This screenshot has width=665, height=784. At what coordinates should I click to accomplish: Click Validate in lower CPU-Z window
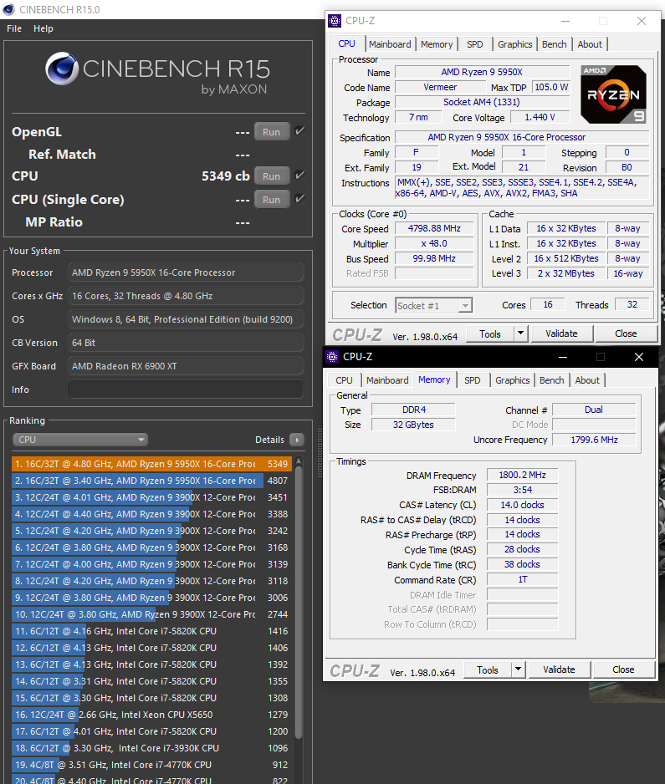click(559, 669)
